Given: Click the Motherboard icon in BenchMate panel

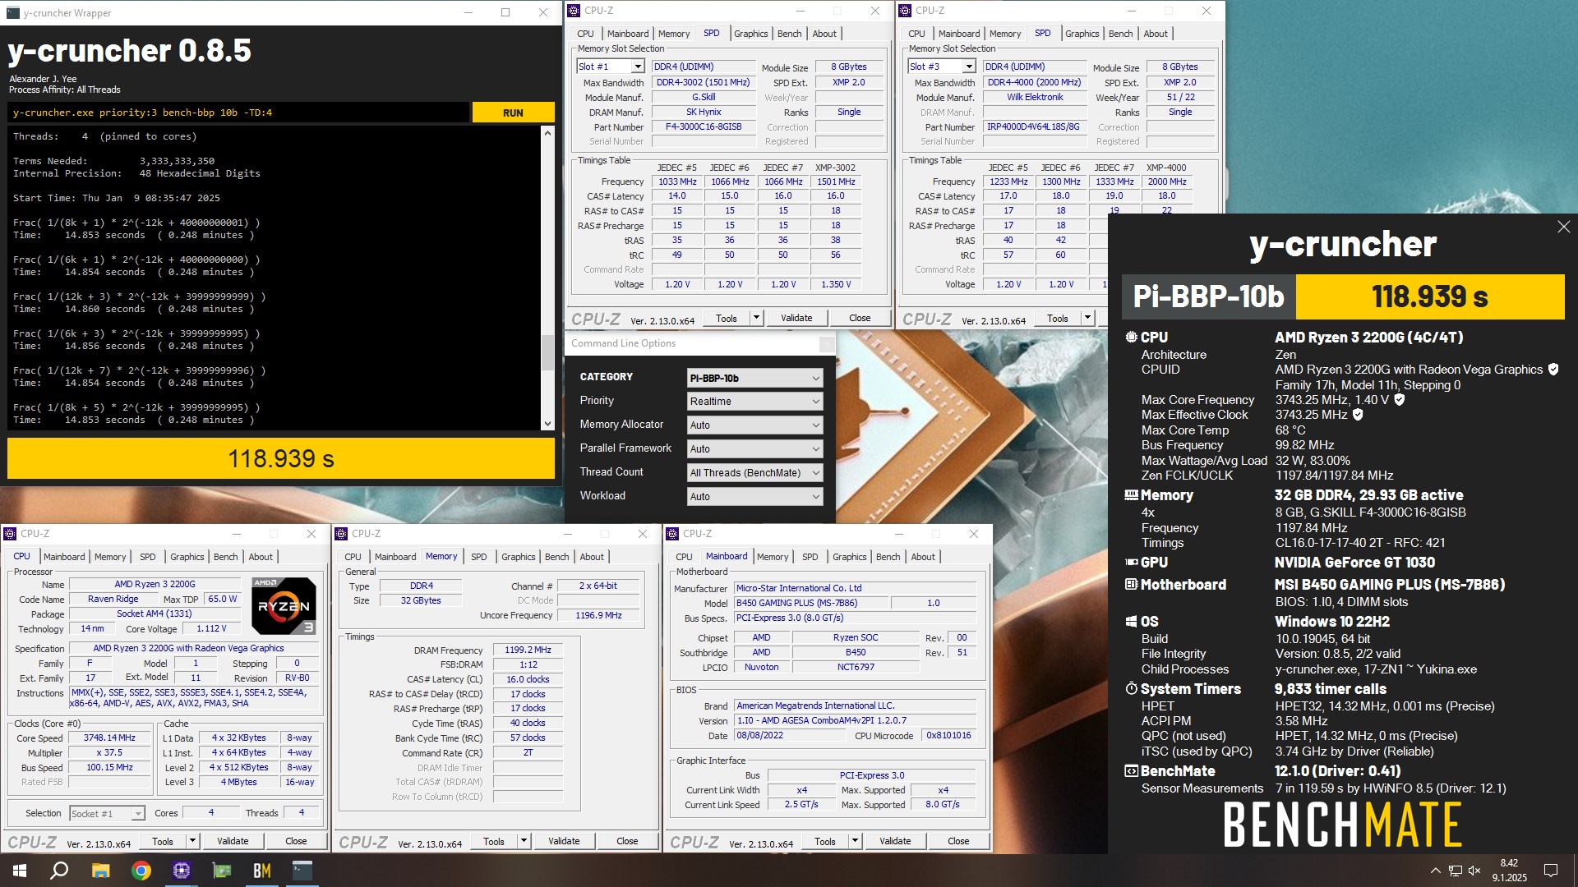Looking at the screenshot, I should click(x=1132, y=585).
